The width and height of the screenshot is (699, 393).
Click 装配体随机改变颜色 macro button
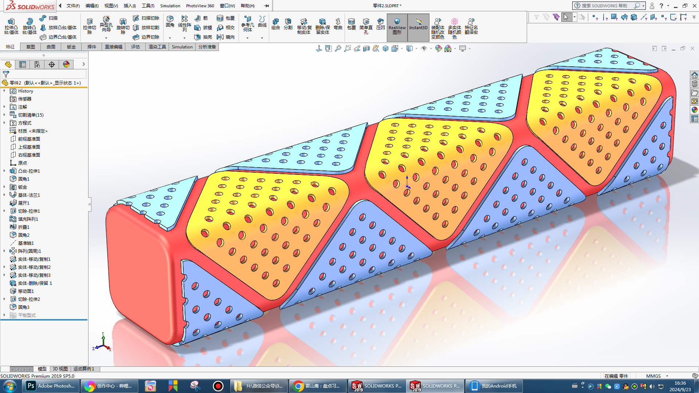(x=438, y=28)
